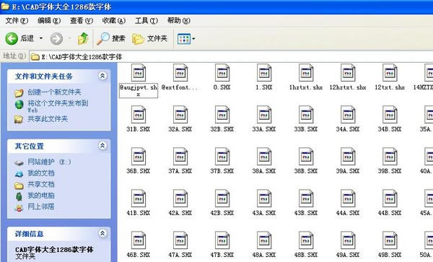Click the grey forward arrow button
Image resolution: width=433 pixels, height=262 pixels.
click(x=56, y=38)
